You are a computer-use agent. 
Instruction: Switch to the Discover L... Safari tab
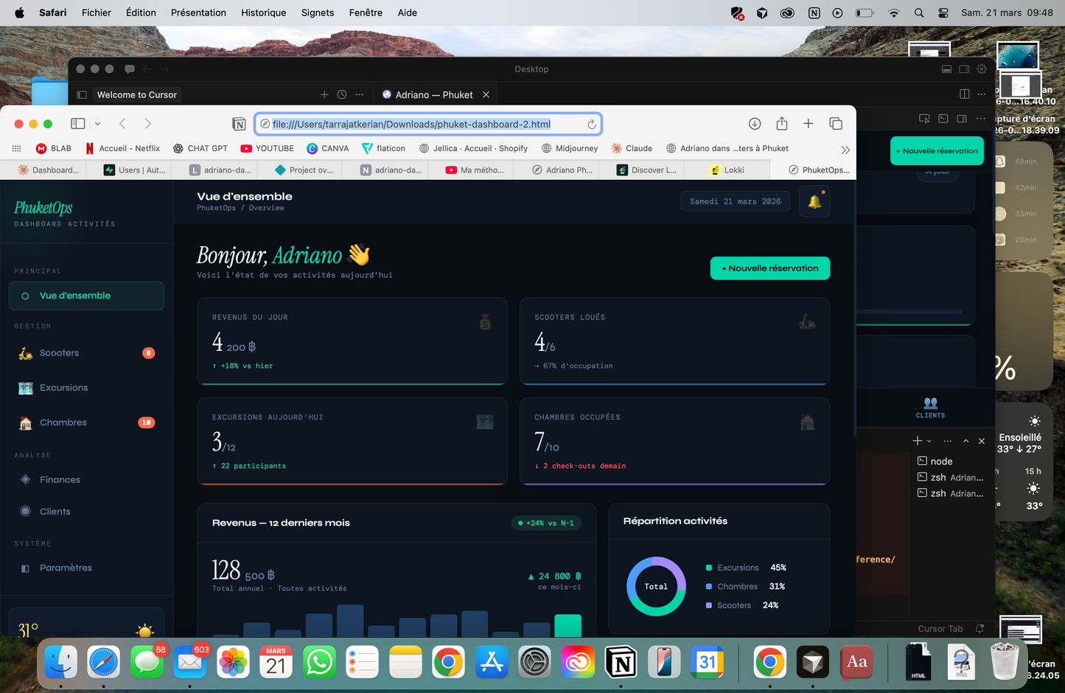(x=646, y=170)
